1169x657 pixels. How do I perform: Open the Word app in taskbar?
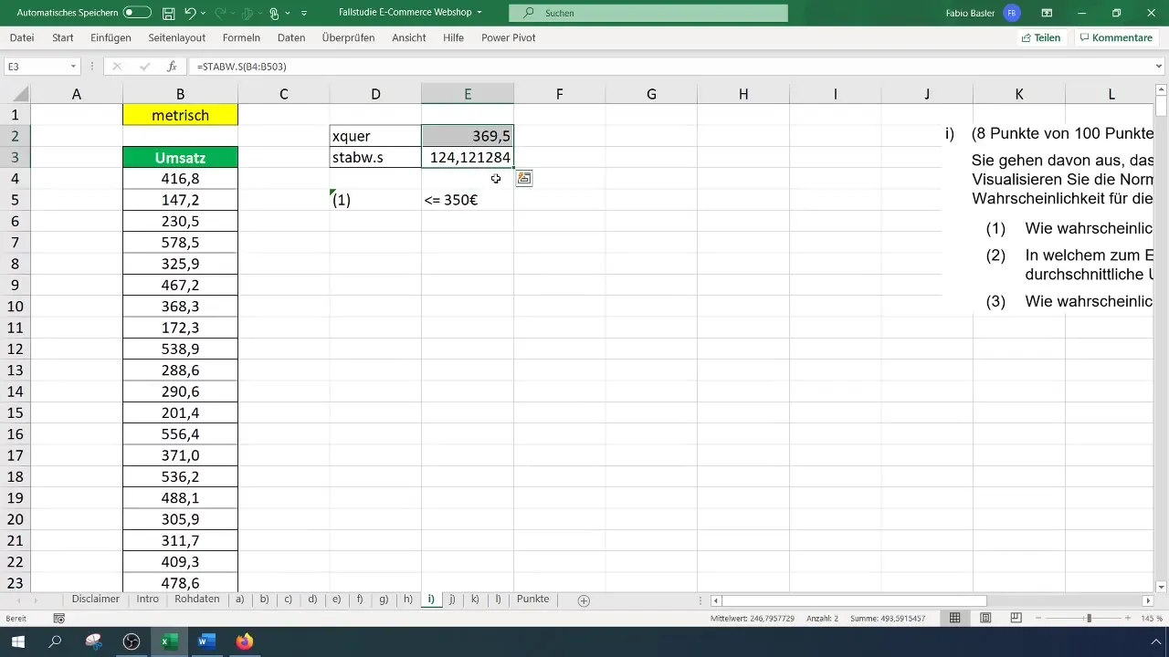(x=205, y=641)
